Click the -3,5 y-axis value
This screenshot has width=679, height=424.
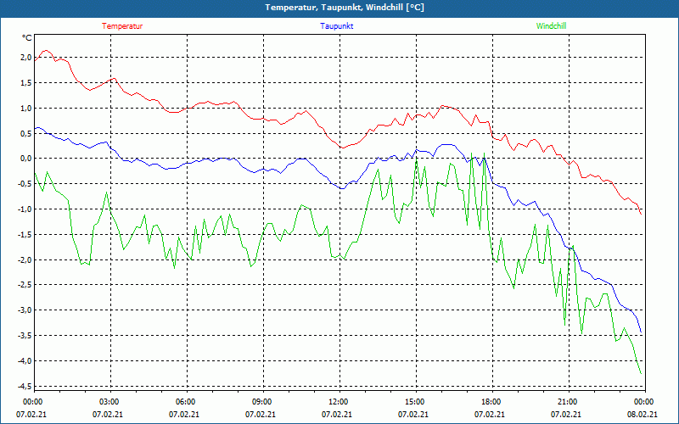pyautogui.click(x=25, y=335)
